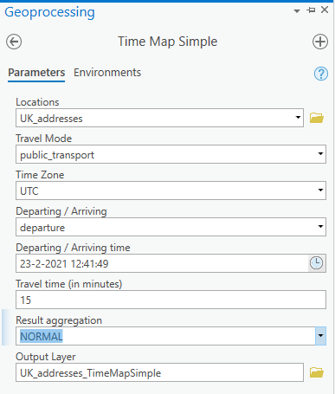Select 'Travel time (in minutes)' label
Screen dimensions: 335x394
(69, 284)
